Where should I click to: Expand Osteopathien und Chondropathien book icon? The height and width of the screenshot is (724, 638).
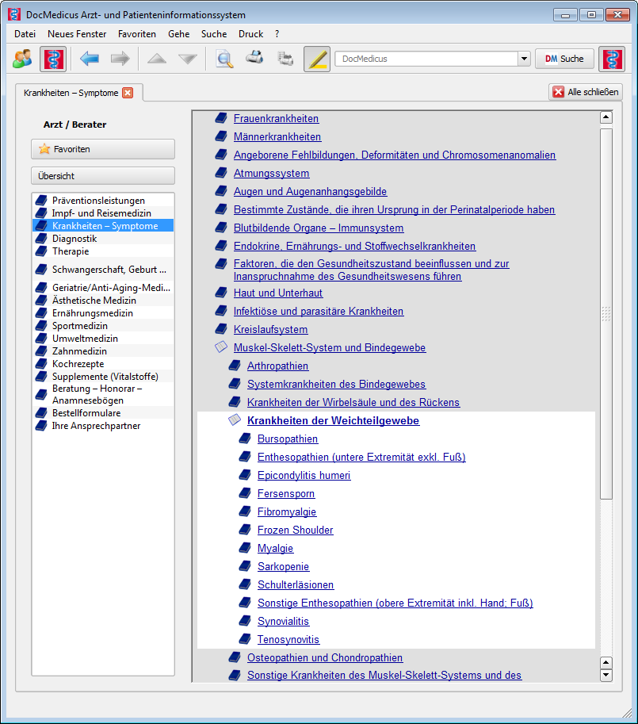[235, 657]
